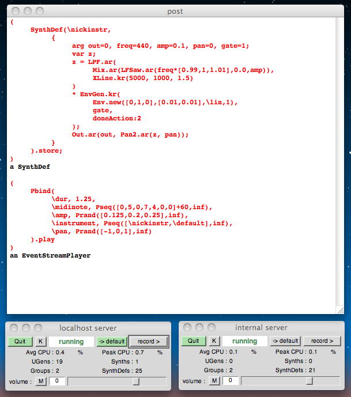The width and height of the screenshot is (351, 397).
Task: Click internal server volume number field
Action: click(x=231, y=380)
